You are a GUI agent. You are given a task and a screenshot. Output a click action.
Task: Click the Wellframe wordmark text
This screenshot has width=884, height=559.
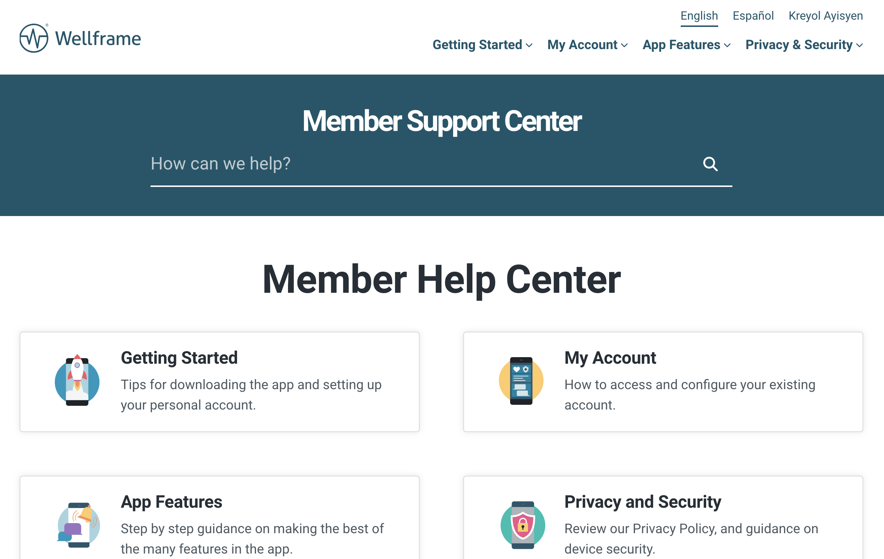pyautogui.click(x=98, y=39)
